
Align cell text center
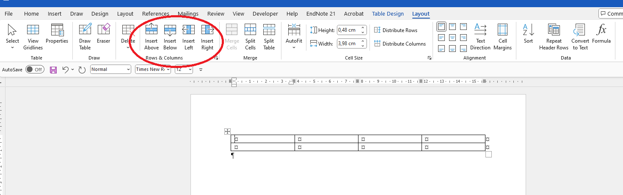click(x=452, y=38)
